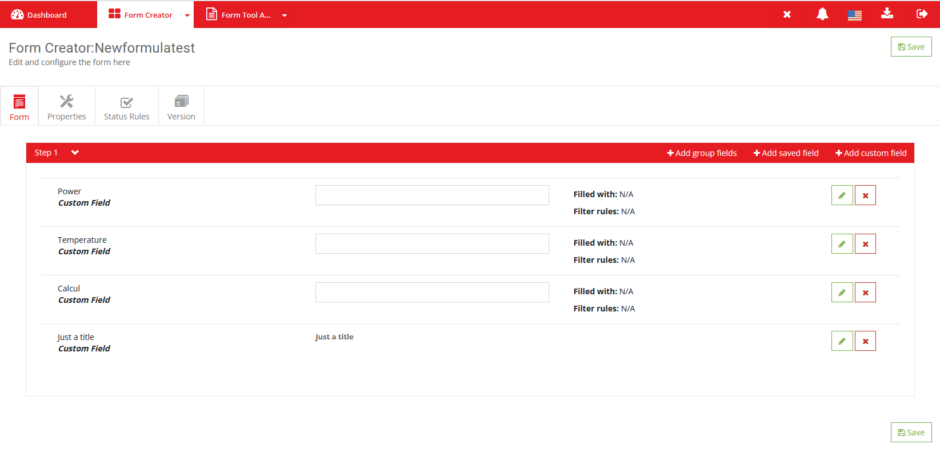Click Add saved field link

pos(786,153)
